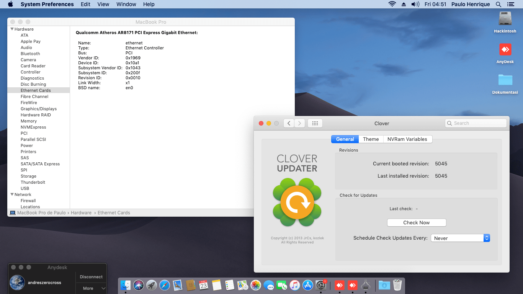Go back in Clover preferences toolbar
Image resolution: width=523 pixels, height=294 pixels.
pyautogui.click(x=289, y=123)
